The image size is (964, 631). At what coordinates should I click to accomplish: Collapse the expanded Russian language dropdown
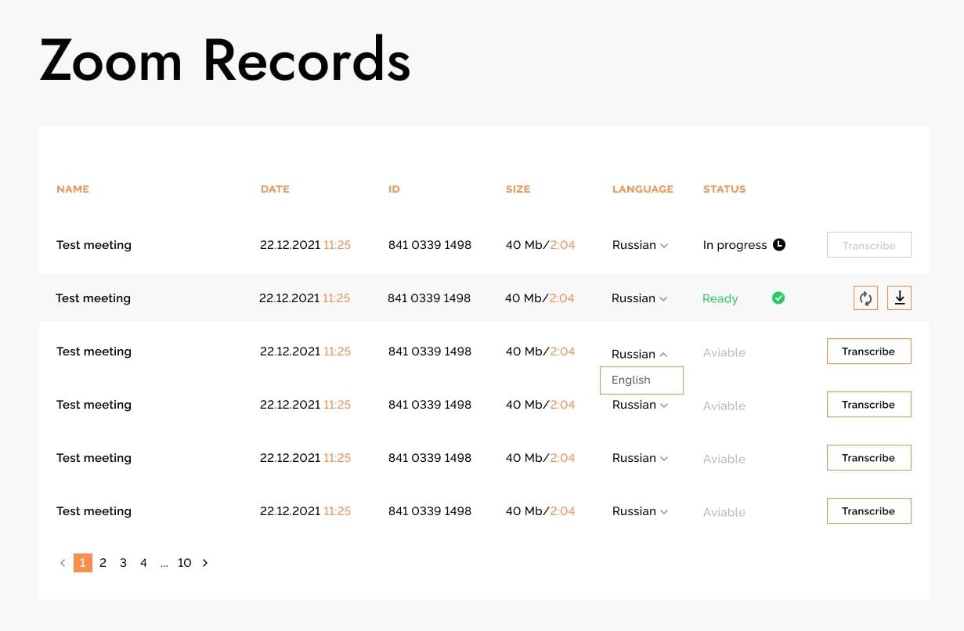(639, 354)
